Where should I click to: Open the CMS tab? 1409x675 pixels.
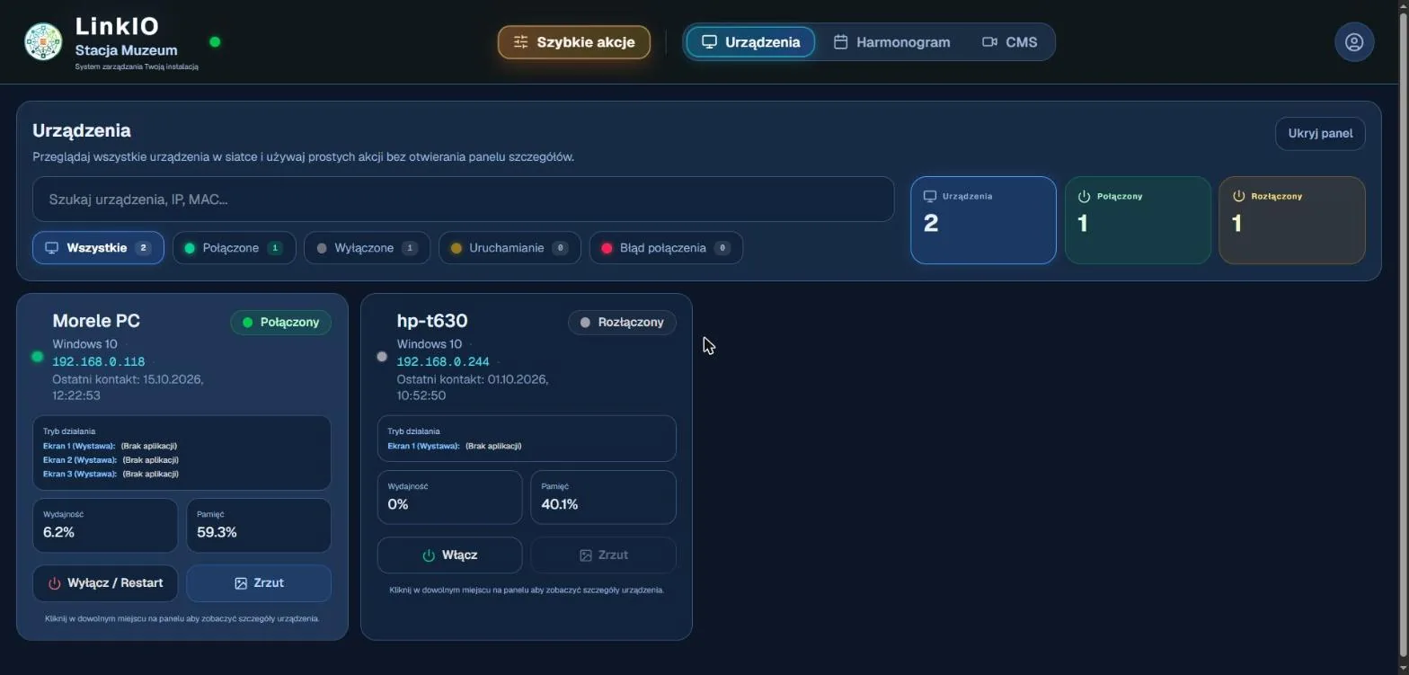click(x=1010, y=42)
